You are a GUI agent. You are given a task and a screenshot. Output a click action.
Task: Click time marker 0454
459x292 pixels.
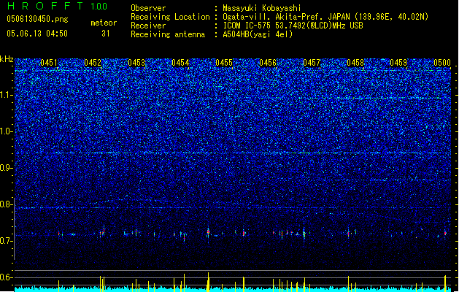point(180,63)
